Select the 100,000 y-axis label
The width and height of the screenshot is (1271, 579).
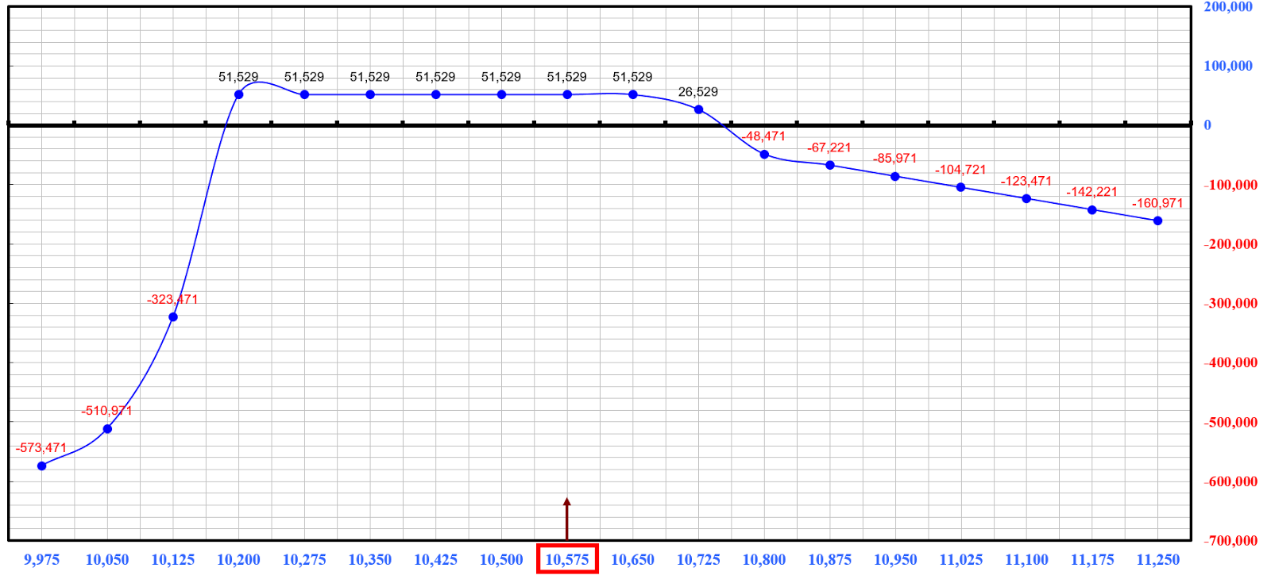(1228, 66)
